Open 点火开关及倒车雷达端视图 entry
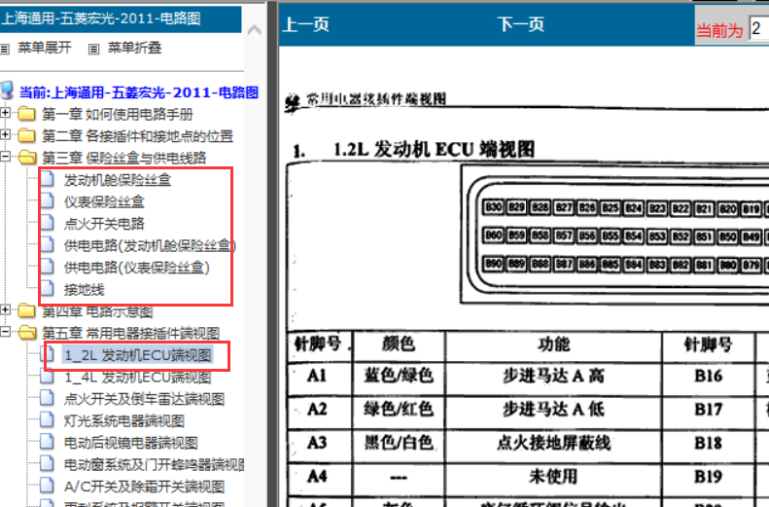This screenshot has width=769, height=507. click(x=144, y=399)
